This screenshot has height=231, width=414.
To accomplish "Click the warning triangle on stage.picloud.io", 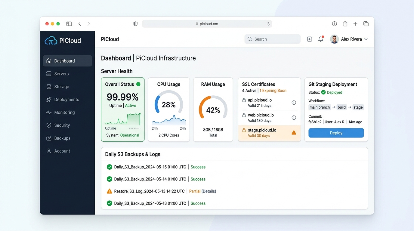I will (294, 133).
